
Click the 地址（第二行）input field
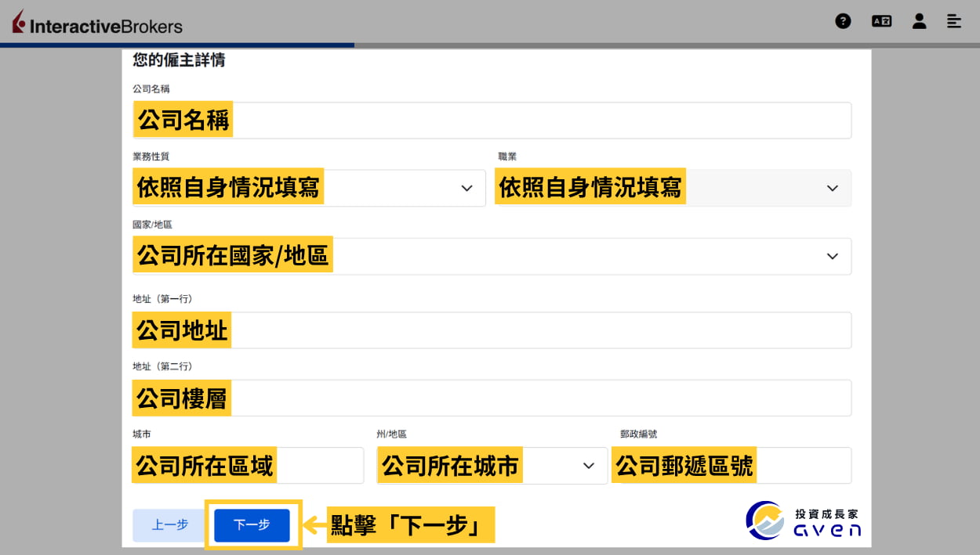[x=492, y=398]
